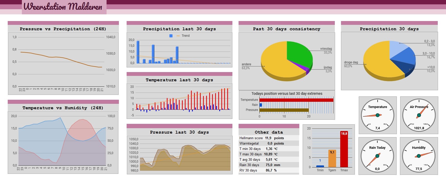The width and height of the screenshot is (446, 181).
Task: Click the olive Pressure bar in todays position chart
Action: (x=284, y=110)
